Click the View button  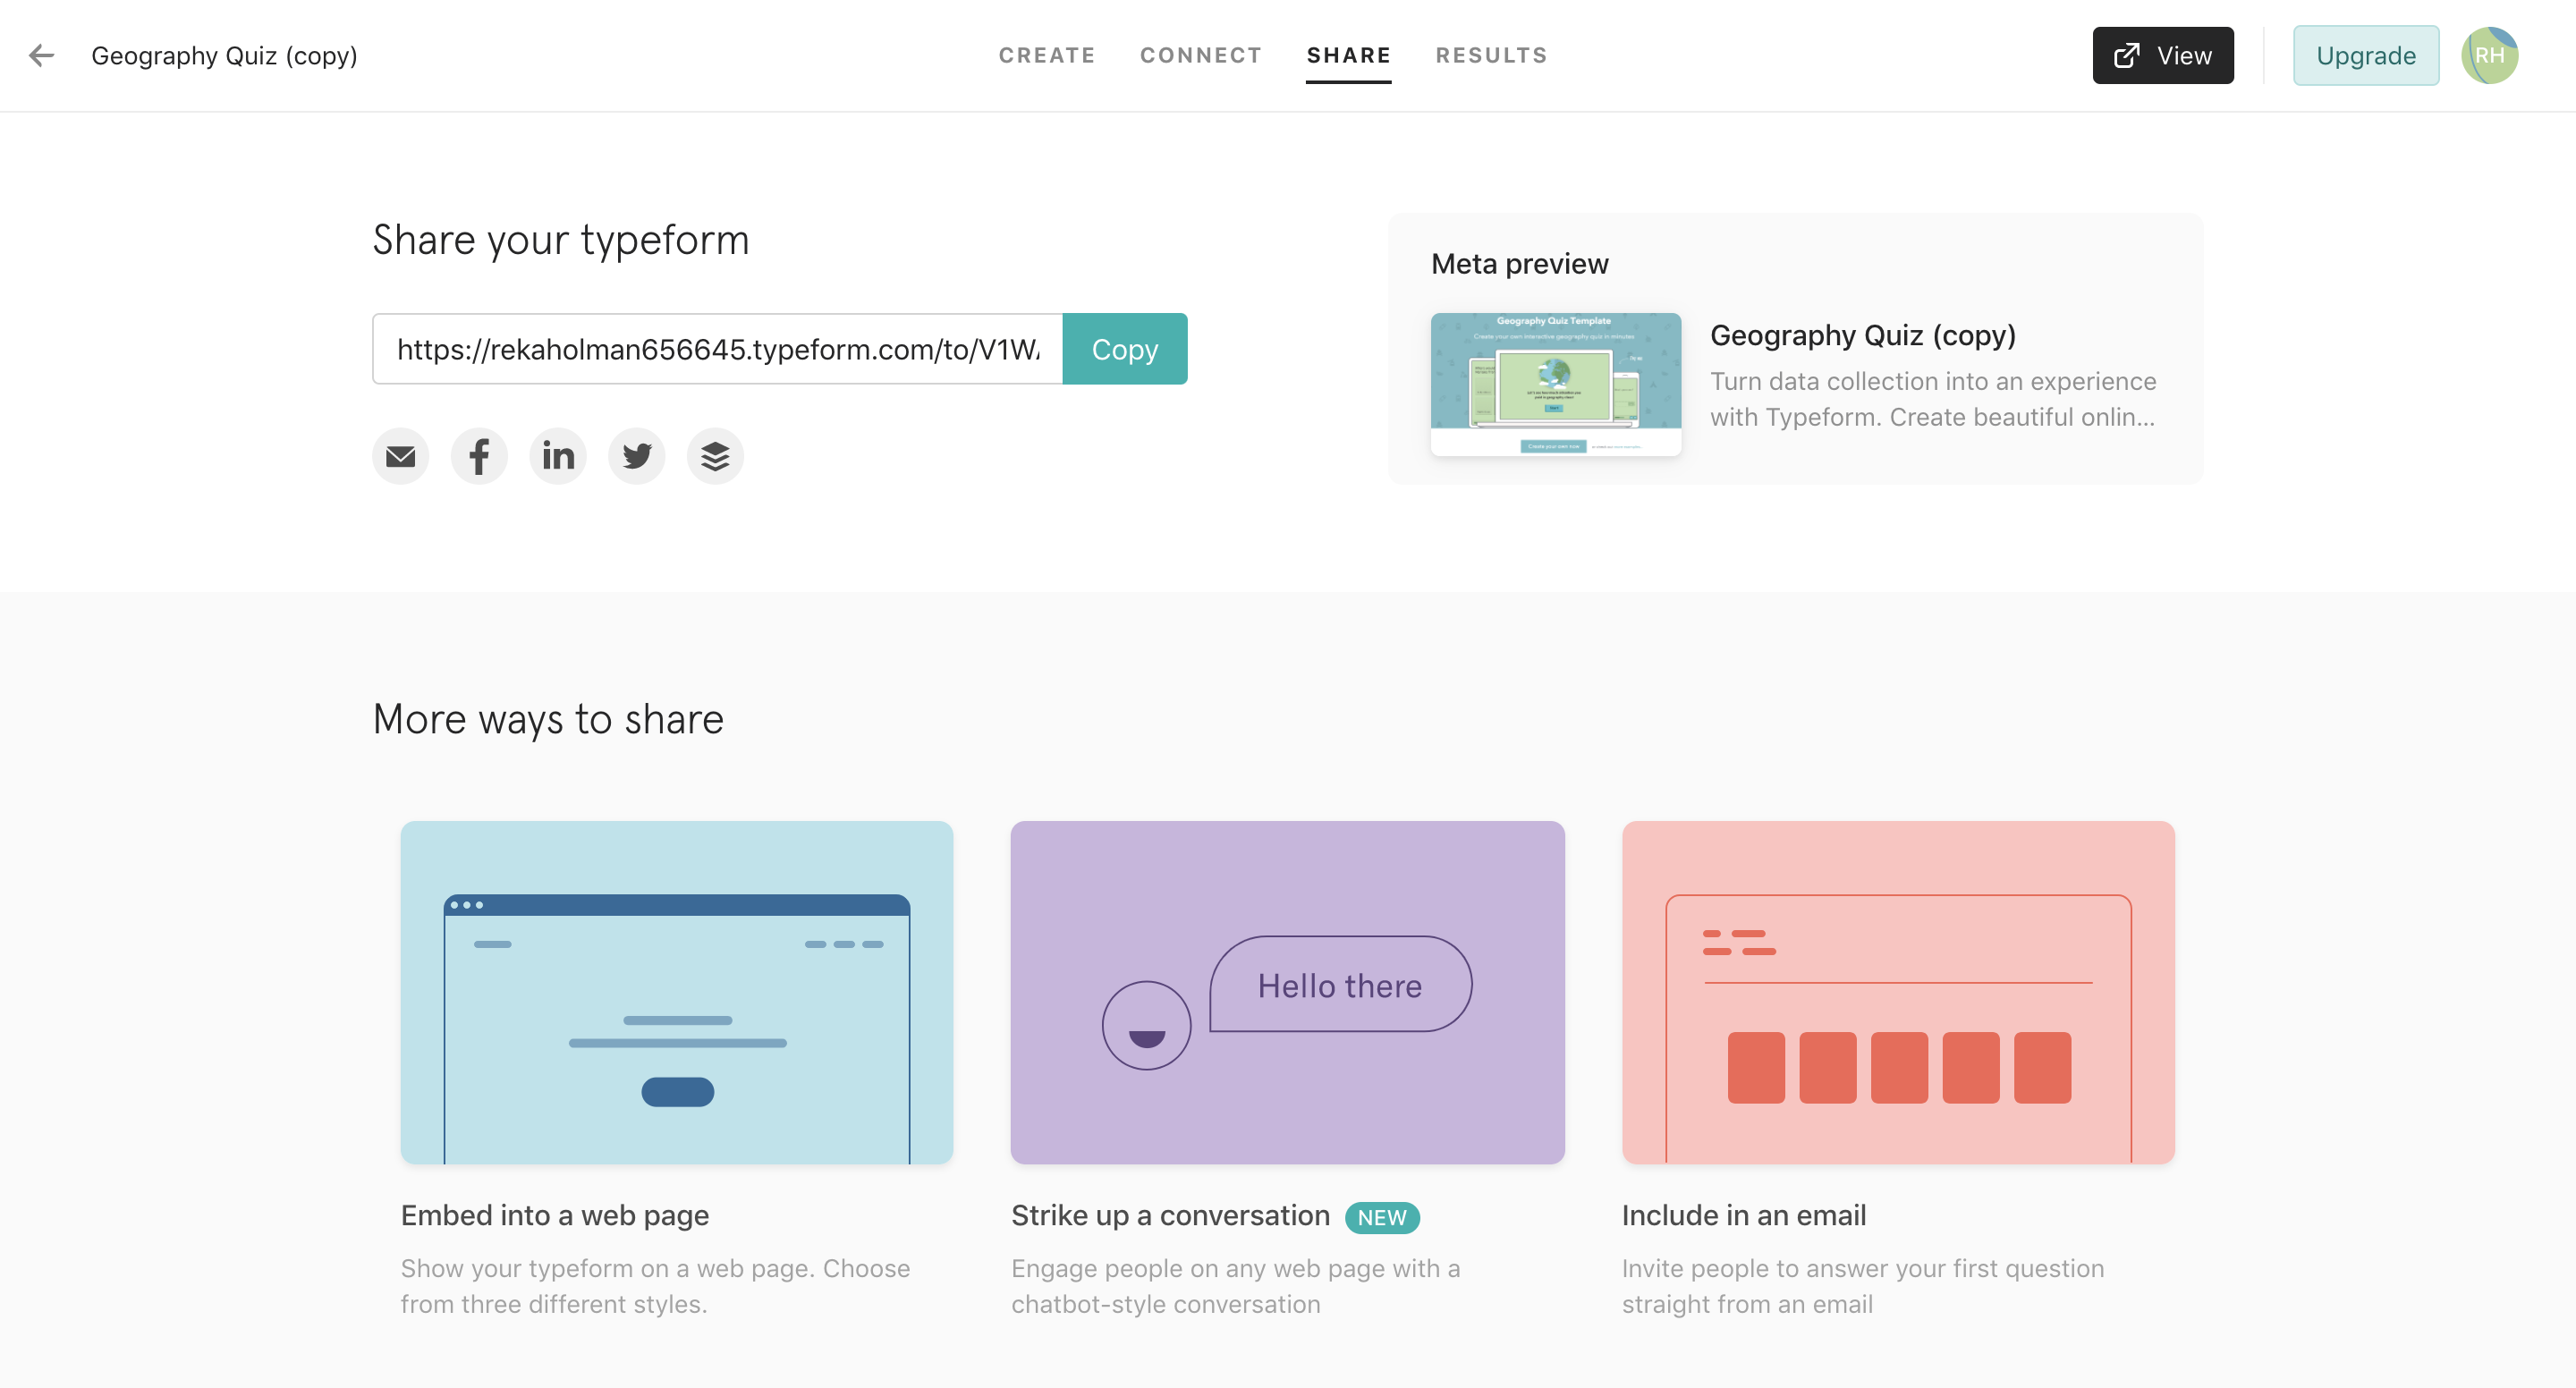(x=2163, y=55)
